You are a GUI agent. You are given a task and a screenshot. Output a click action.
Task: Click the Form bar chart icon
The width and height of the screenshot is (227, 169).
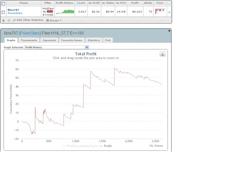(x=160, y=11)
